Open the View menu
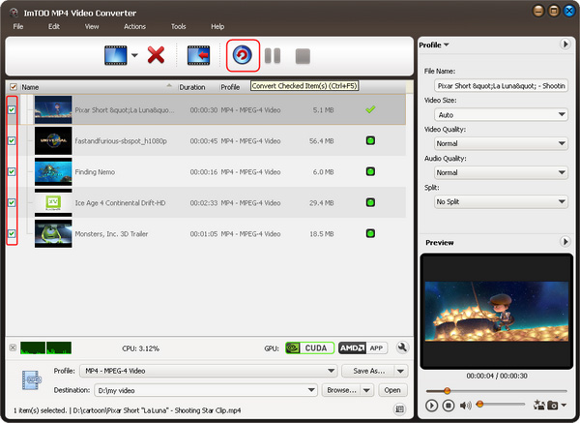This screenshot has width=580, height=423. click(92, 27)
